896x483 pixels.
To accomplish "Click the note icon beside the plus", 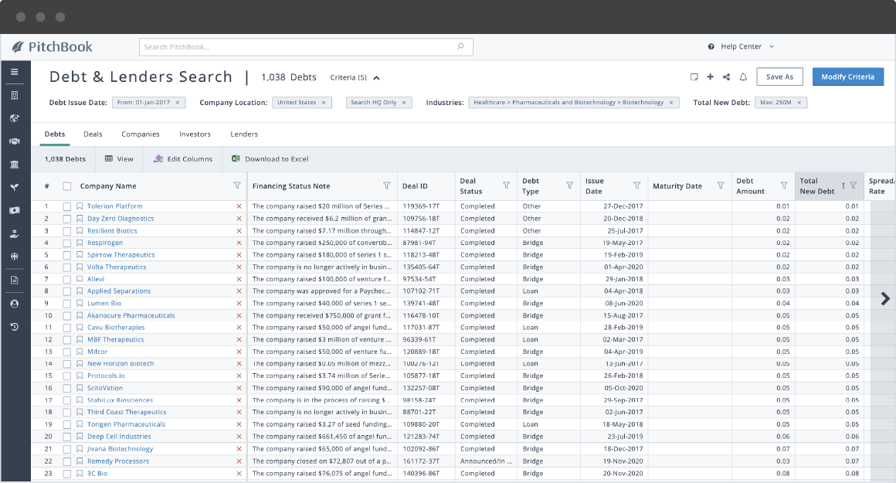I will click(694, 77).
